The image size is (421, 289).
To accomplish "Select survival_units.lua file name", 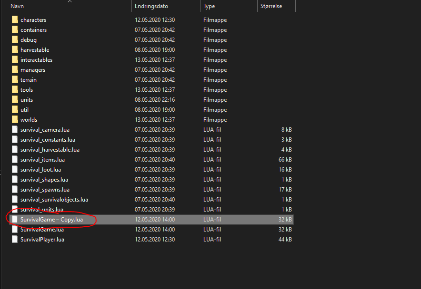I will click(x=42, y=209).
